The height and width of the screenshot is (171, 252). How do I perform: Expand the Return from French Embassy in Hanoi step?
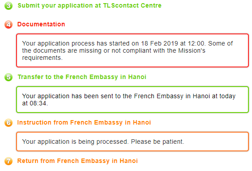tap(77, 161)
